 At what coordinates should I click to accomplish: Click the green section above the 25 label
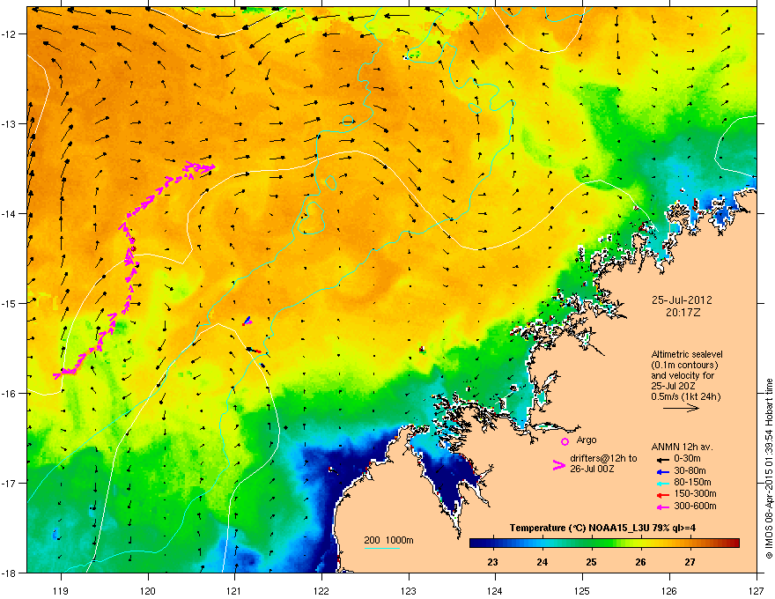point(591,544)
